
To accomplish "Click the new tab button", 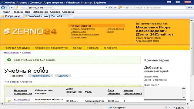I will pos(71,16).
